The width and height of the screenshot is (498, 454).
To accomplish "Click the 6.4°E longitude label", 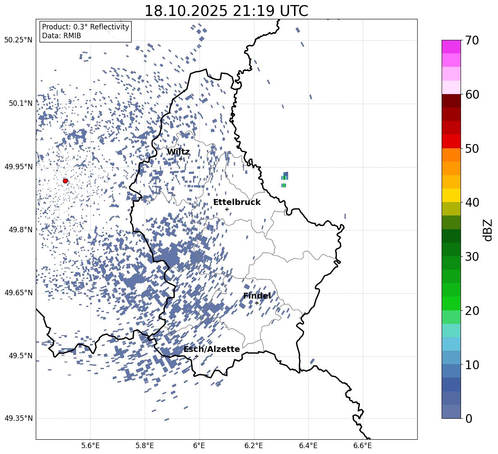I will point(308,446).
